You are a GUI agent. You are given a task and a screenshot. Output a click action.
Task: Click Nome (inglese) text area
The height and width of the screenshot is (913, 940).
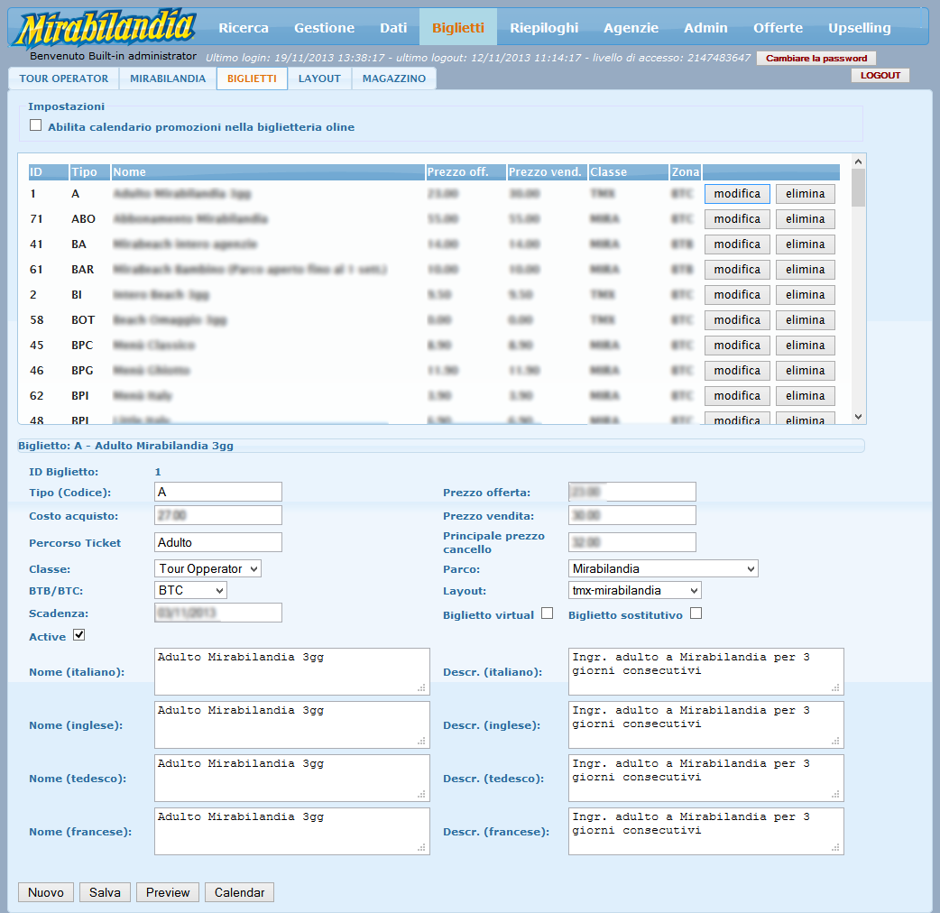click(292, 724)
